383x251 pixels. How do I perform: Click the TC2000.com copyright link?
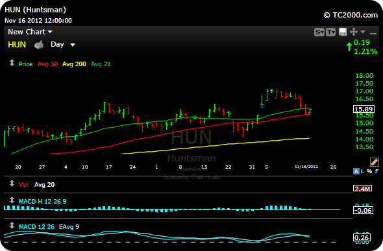pyautogui.click(x=351, y=15)
